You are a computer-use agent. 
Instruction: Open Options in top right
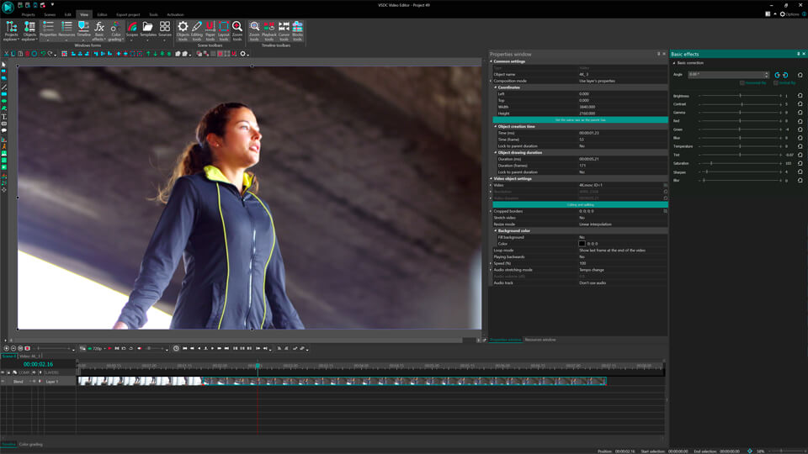coord(789,14)
